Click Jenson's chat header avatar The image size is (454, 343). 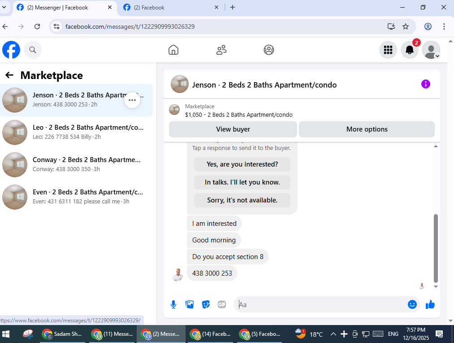180,84
